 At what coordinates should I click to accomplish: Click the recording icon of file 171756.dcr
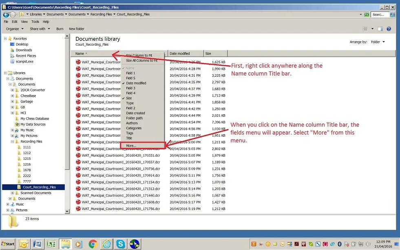pos(78,209)
